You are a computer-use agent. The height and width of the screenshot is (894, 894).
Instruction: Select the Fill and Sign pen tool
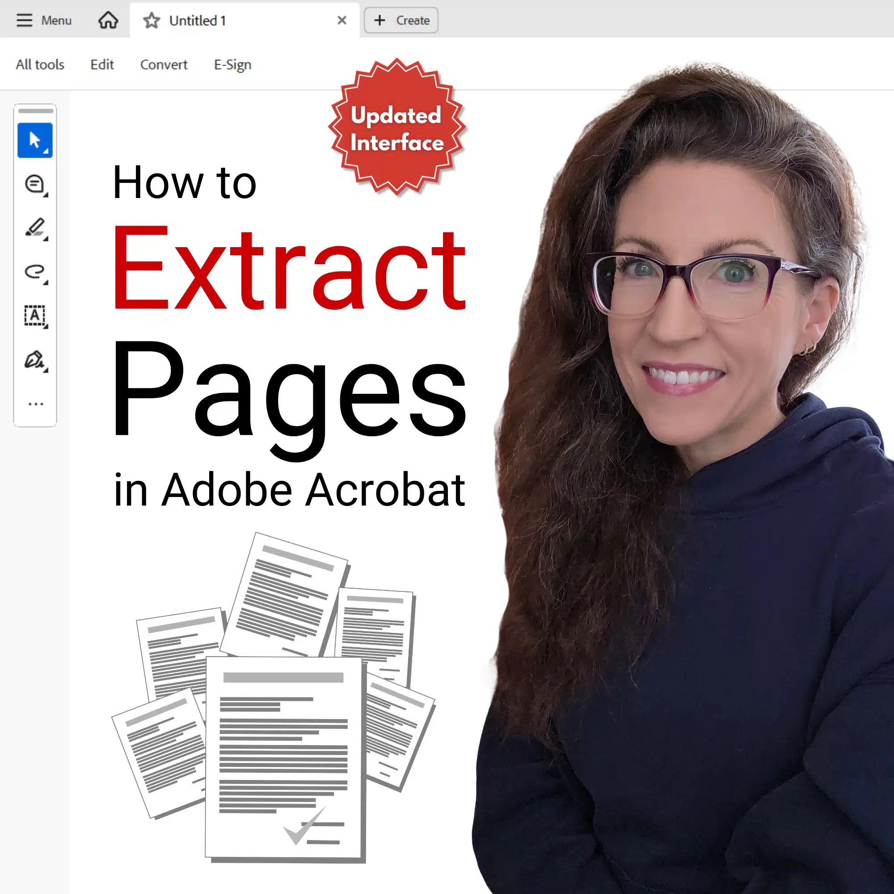tap(36, 360)
